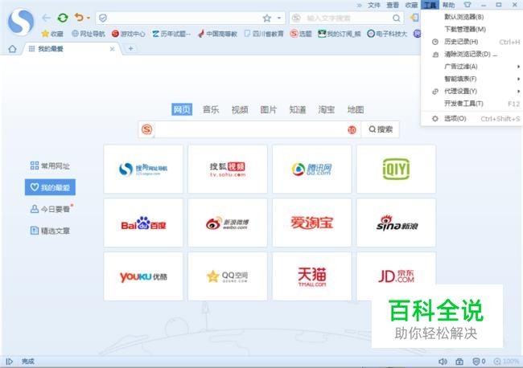
Task: Open 常用网址 in the left sidebar
Action: tap(50, 166)
